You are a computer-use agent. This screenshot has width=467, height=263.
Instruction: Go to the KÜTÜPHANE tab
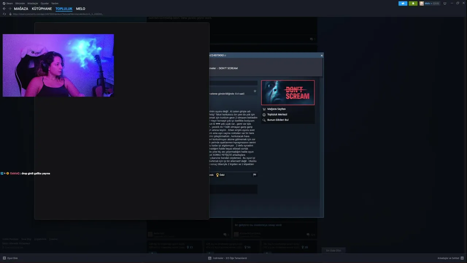pos(42,9)
